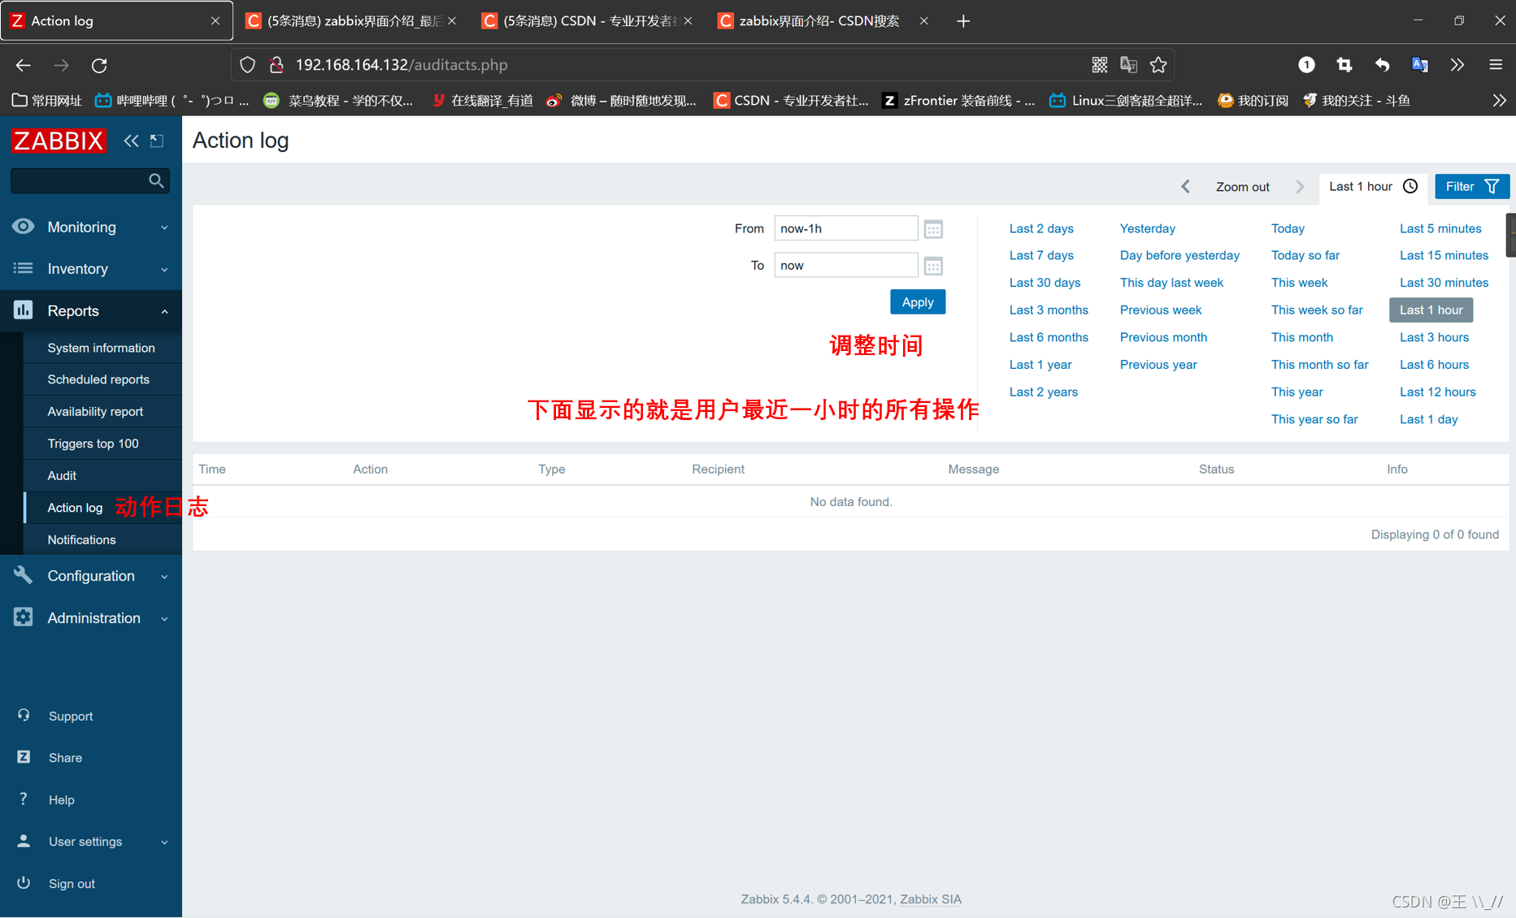The height and width of the screenshot is (918, 1516).
Task: Click the Filter funnel icon
Action: 1494,186
